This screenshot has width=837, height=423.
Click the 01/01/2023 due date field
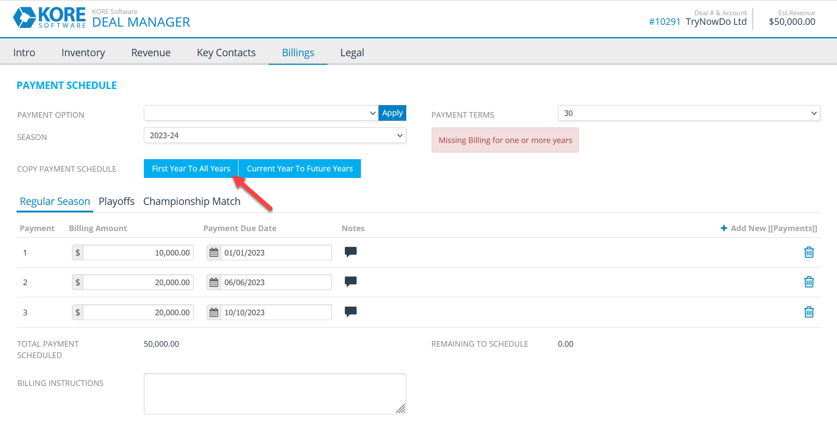[276, 252]
